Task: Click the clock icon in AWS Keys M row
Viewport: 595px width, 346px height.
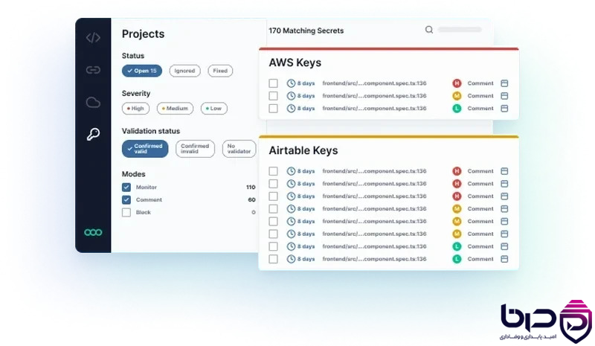Action: pyautogui.click(x=291, y=96)
